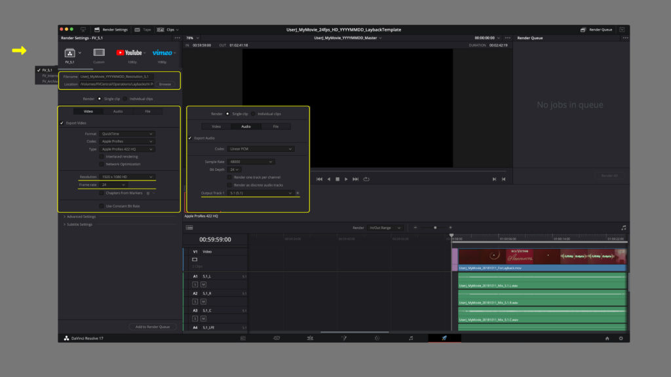Image resolution: width=671 pixels, height=377 pixels.
Task: Select the FV_5.1 render preset icon
Action: (69, 53)
